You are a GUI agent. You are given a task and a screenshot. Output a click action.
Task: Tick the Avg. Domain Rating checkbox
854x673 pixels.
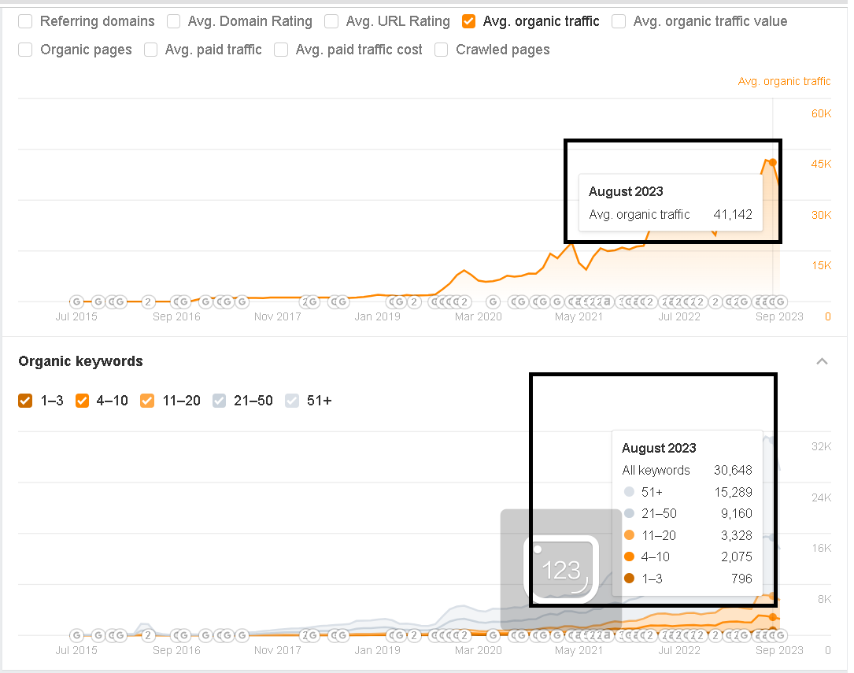(173, 21)
